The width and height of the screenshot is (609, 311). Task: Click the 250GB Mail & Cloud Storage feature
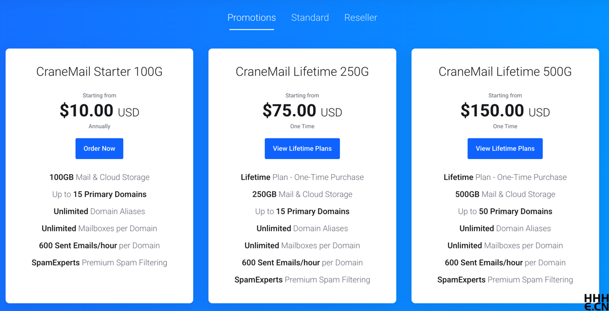pos(302,195)
